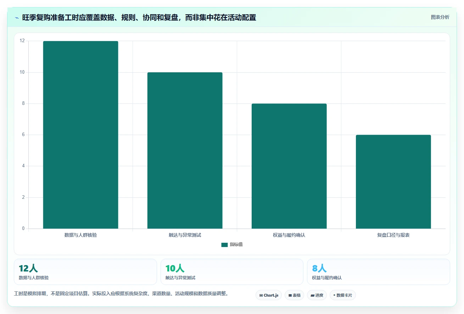The image size is (464, 314).
Task: Open the 12人 stat card
Action: coord(85,272)
